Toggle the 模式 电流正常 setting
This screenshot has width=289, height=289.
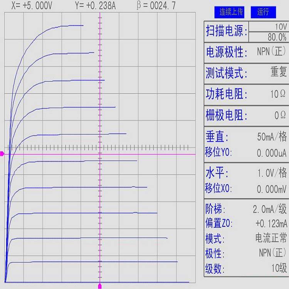point(271,238)
